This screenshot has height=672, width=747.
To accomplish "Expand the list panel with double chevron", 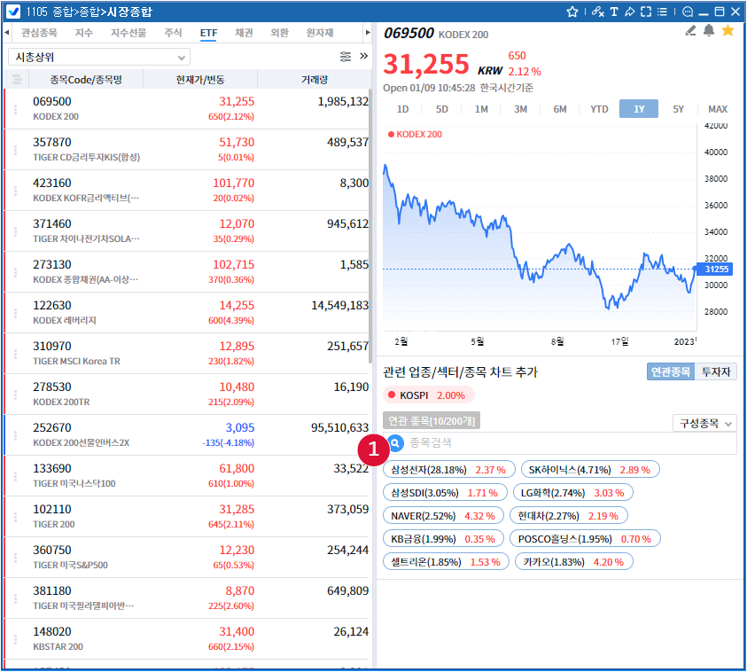I will (363, 57).
